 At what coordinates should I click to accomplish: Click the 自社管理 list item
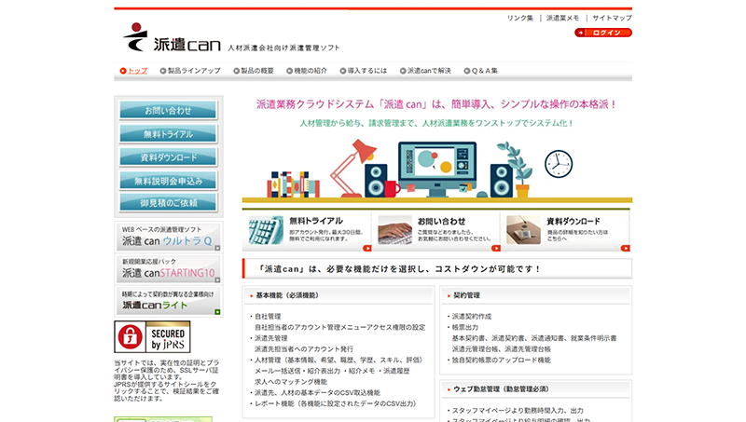pyautogui.click(x=268, y=317)
